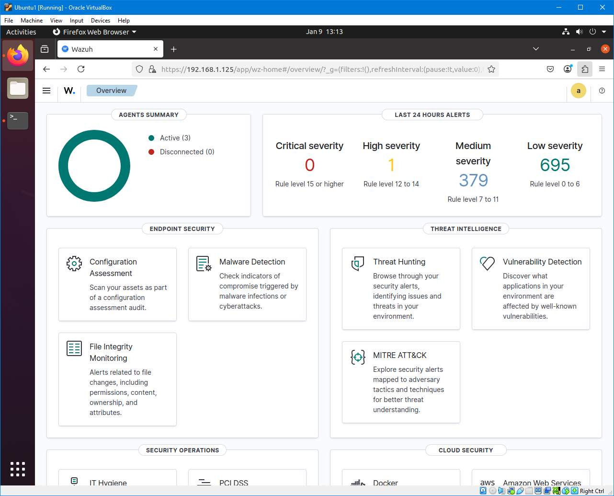The width and height of the screenshot is (614, 496).
Task: Open the Wazuh hamburger navigation menu
Action: tap(46, 91)
